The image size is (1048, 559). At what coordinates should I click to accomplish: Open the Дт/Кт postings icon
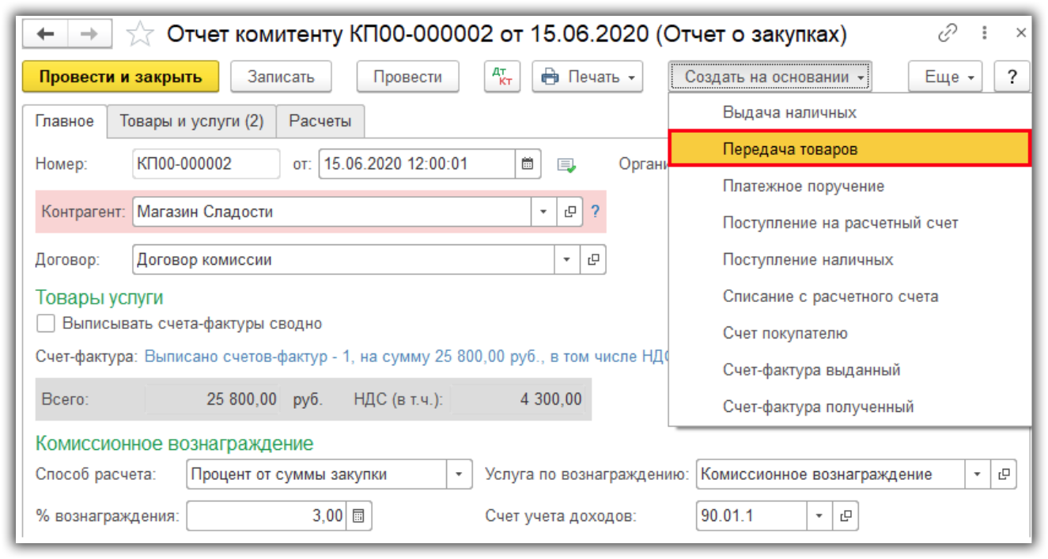coord(501,77)
